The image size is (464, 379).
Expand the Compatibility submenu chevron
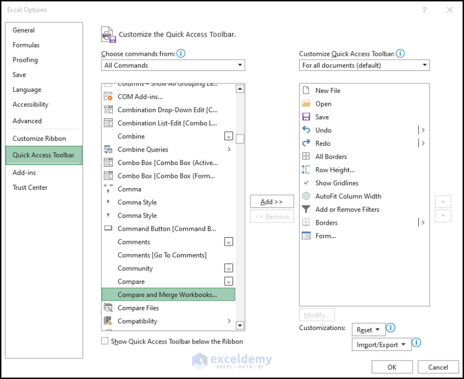pyautogui.click(x=229, y=321)
